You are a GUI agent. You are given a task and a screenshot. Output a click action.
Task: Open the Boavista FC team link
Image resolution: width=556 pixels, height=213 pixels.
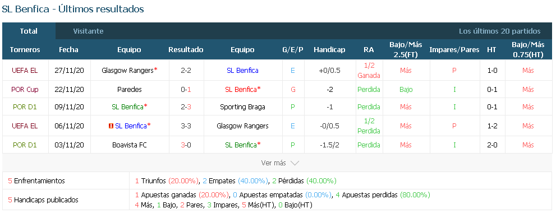click(x=129, y=145)
